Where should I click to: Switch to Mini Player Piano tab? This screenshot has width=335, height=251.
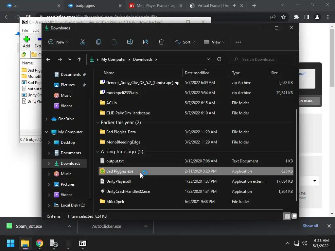click(155, 6)
